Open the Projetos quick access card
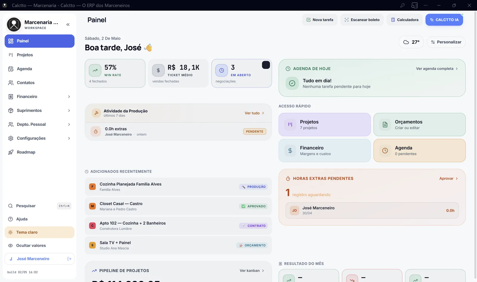This screenshot has height=282, width=477. (x=325, y=124)
